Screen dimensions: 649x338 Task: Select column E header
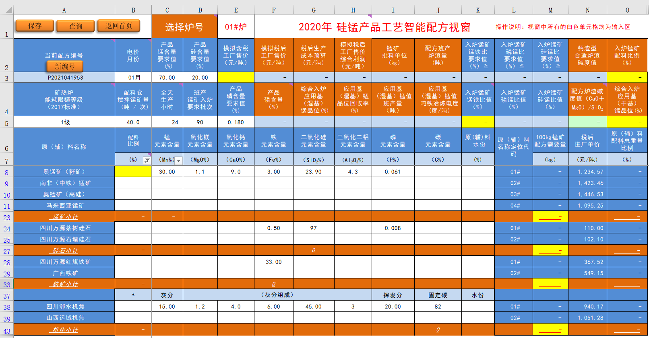tap(236, 10)
